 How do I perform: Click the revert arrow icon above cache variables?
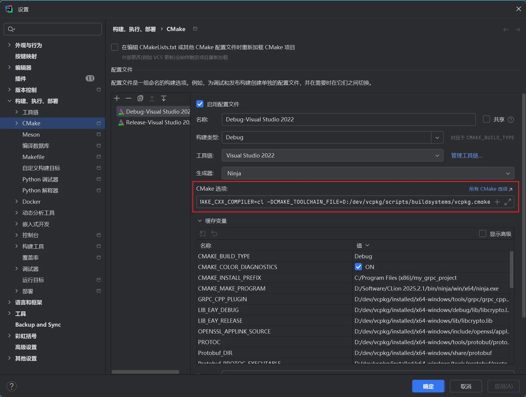[214, 233]
